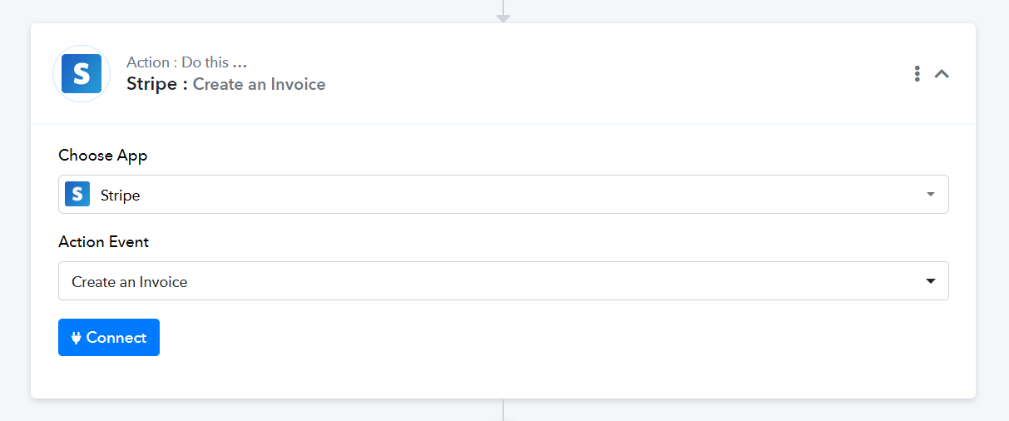Open the three-dot options menu
Image resolution: width=1009 pixels, height=421 pixels.
pos(917,73)
